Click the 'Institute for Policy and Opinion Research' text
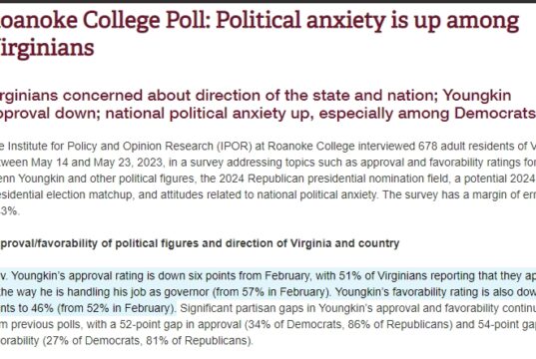 coord(111,147)
